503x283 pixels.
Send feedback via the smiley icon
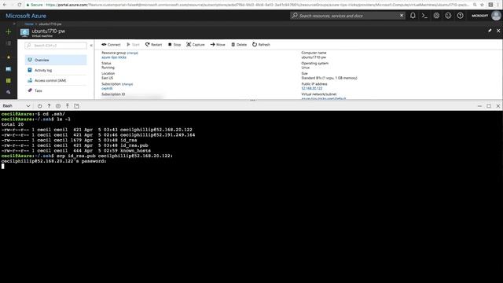click(x=448, y=16)
